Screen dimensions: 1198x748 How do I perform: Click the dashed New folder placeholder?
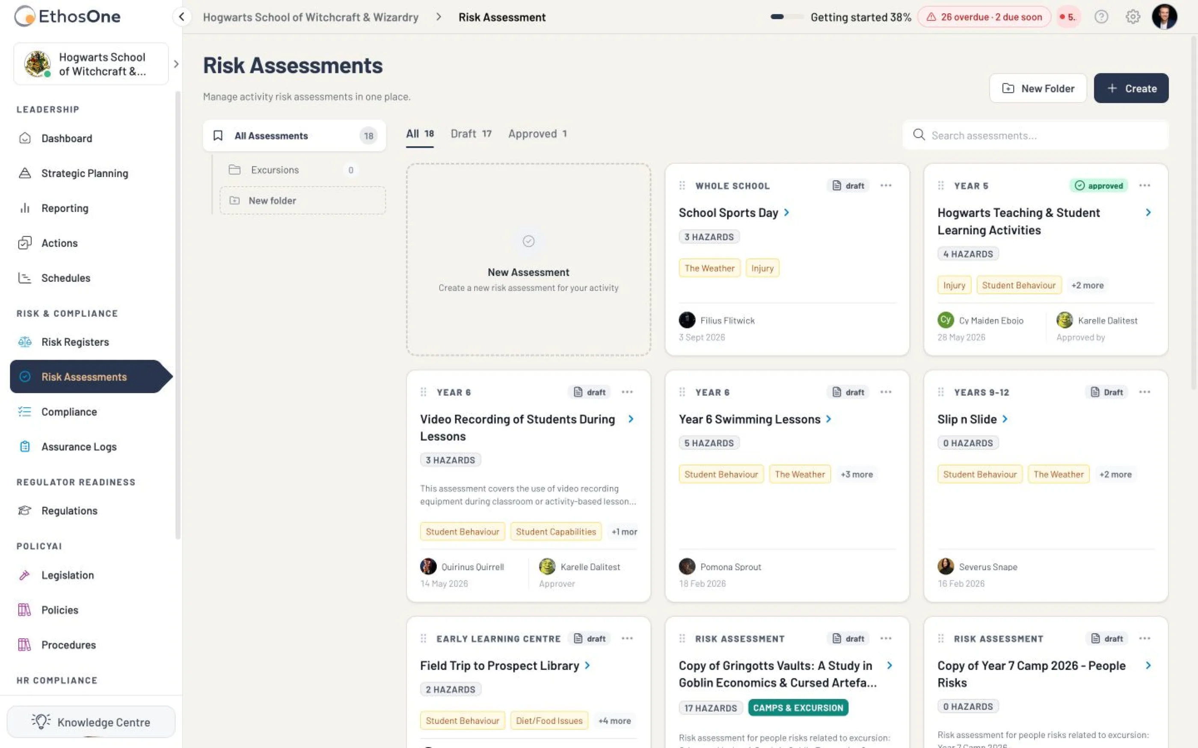302,200
